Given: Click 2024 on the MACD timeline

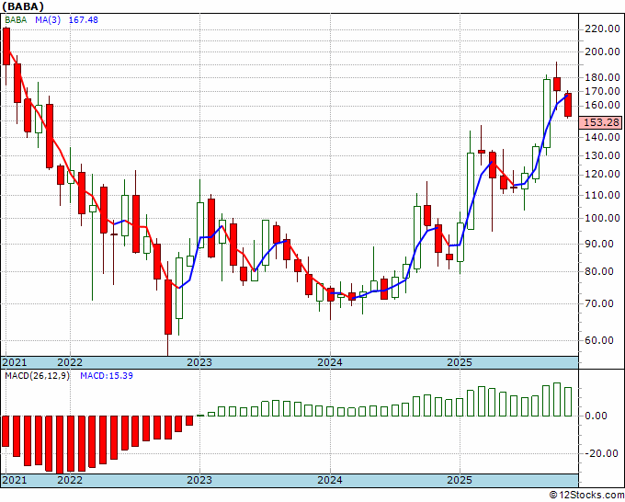Looking at the screenshot, I should 330,480.
